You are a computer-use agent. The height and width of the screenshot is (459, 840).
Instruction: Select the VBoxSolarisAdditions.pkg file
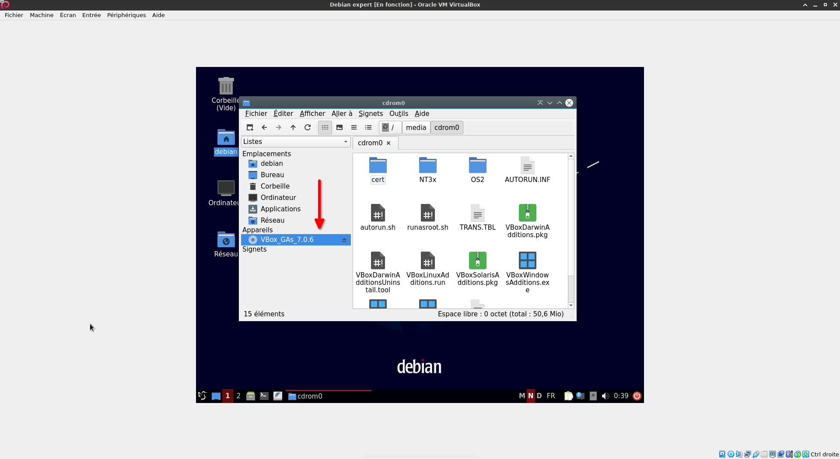click(478, 269)
